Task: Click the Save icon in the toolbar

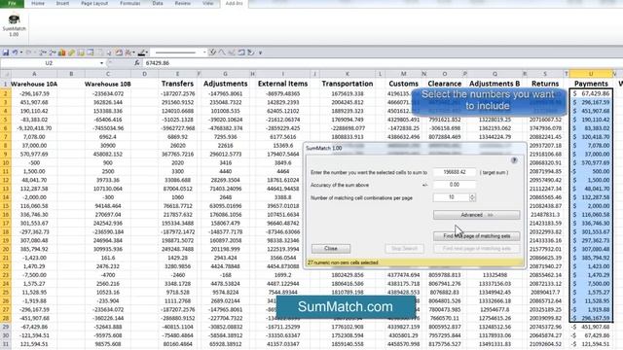Action: (6, 52)
